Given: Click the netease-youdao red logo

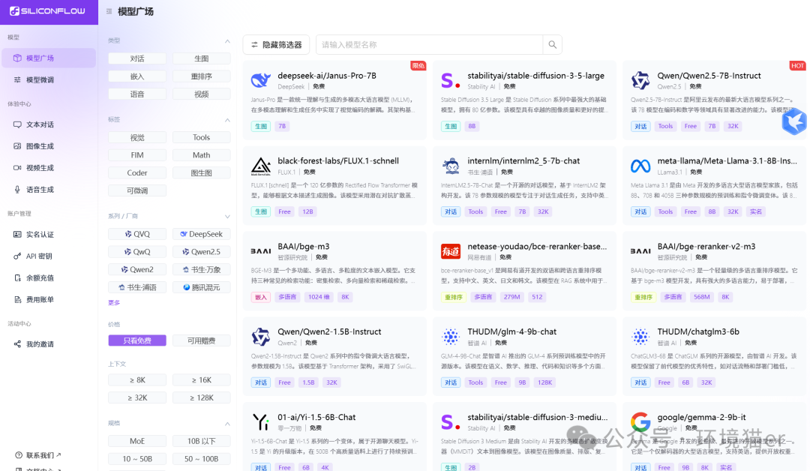Looking at the screenshot, I should click(451, 251).
